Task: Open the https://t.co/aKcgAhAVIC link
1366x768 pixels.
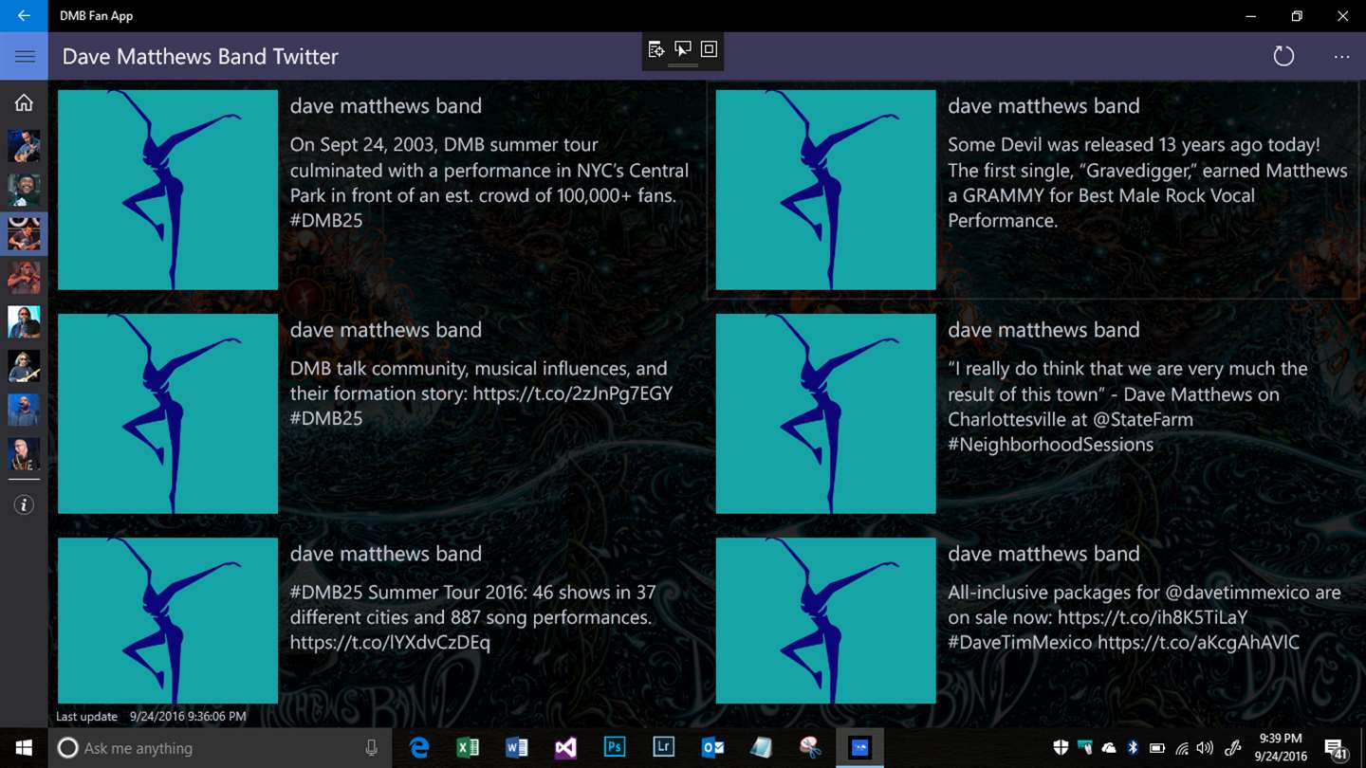Action: (1198, 643)
